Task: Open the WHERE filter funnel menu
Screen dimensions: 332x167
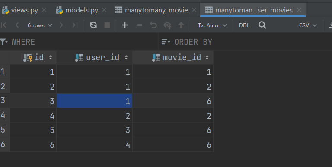Action: coord(4,42)
